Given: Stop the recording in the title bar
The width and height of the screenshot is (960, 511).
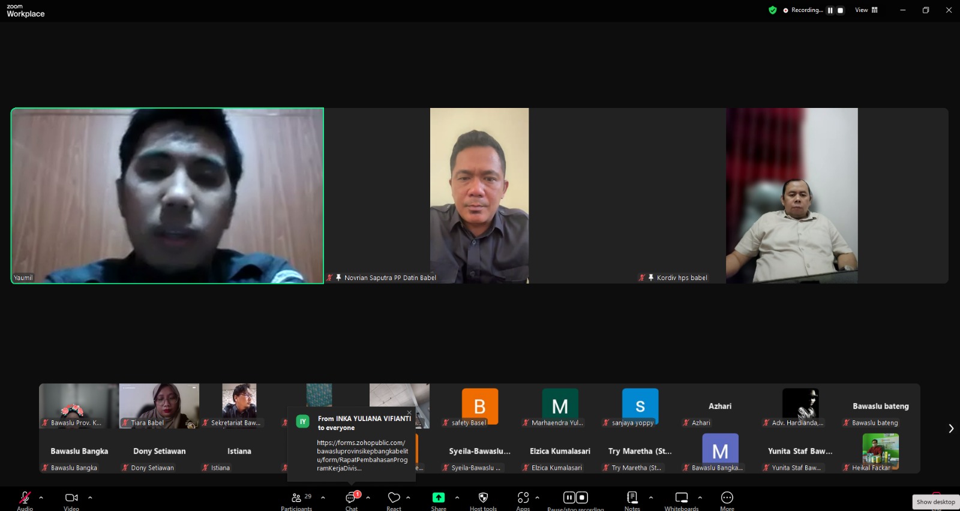Looking at the screenshot, I should point(840,10).
